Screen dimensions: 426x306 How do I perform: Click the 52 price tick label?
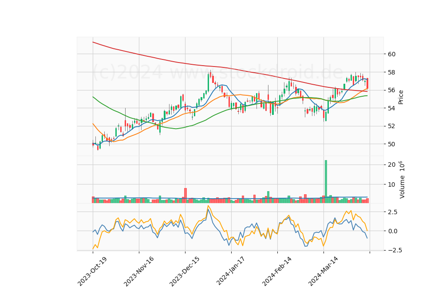(x=391, y=126)
